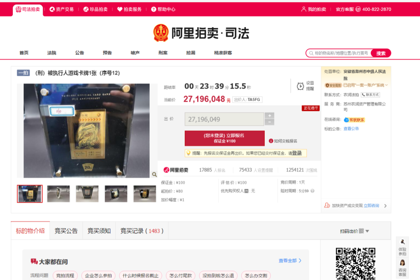Select the fifth card thumbnail

(x=145, y=194)
